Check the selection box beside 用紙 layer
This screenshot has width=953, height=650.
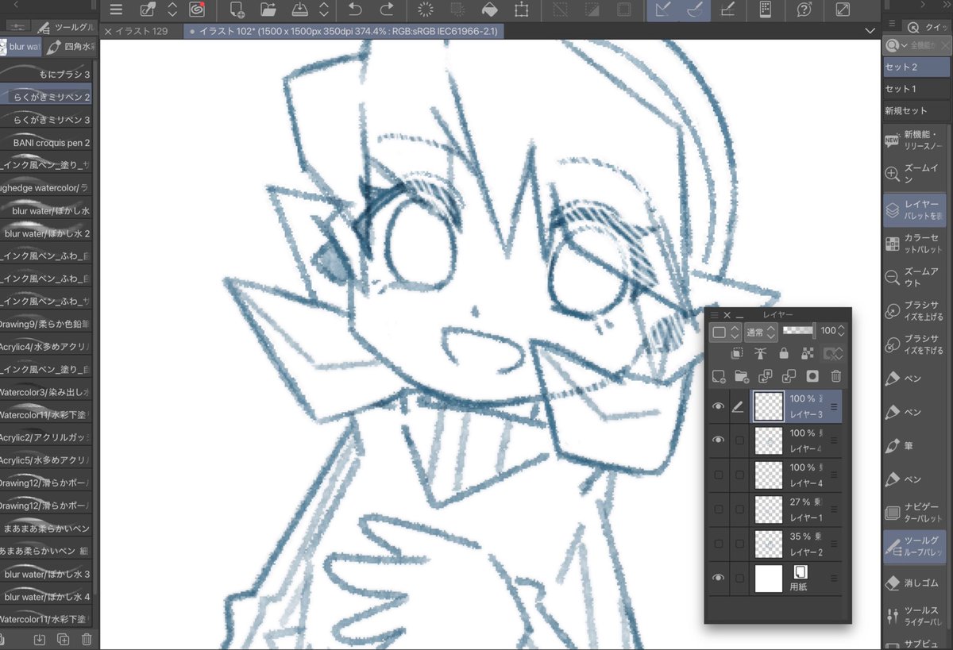point(739,578)
